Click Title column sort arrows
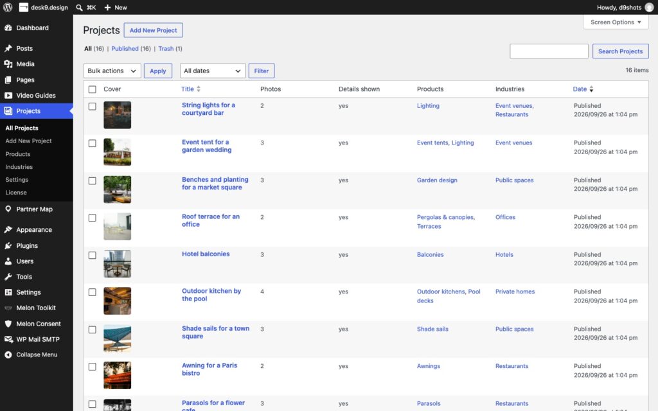 point(199,89)
